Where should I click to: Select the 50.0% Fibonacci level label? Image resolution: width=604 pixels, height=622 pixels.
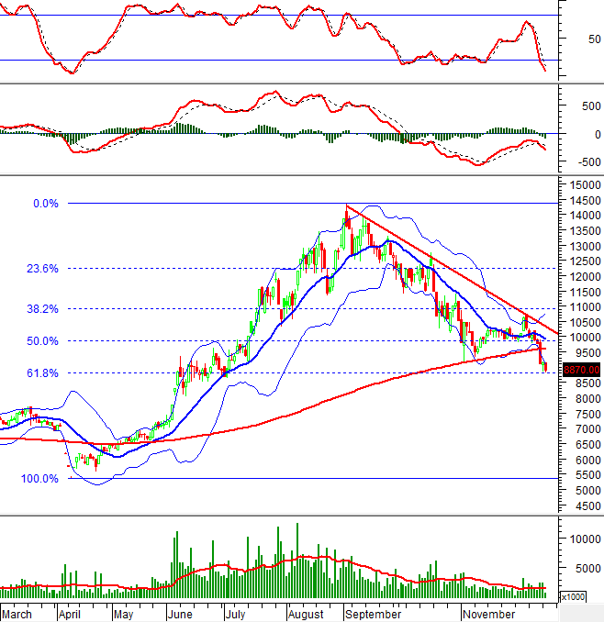(x=42, y=341)
